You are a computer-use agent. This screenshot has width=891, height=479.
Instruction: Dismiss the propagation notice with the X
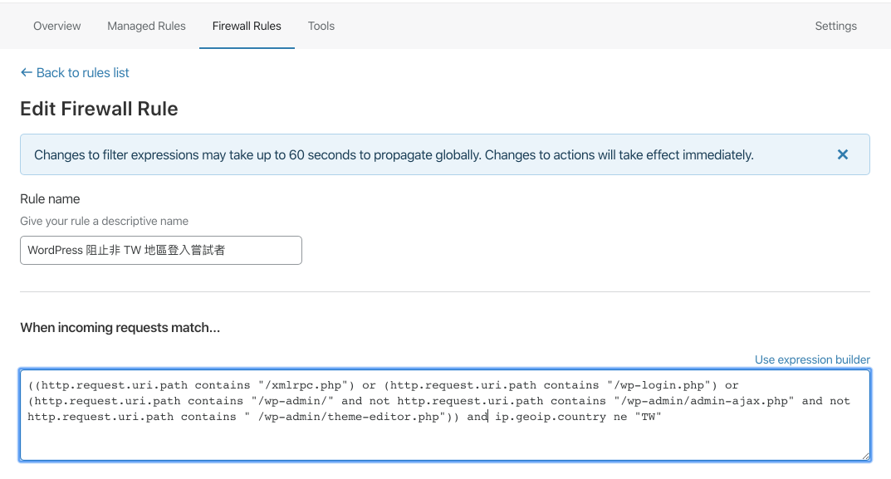842,154
